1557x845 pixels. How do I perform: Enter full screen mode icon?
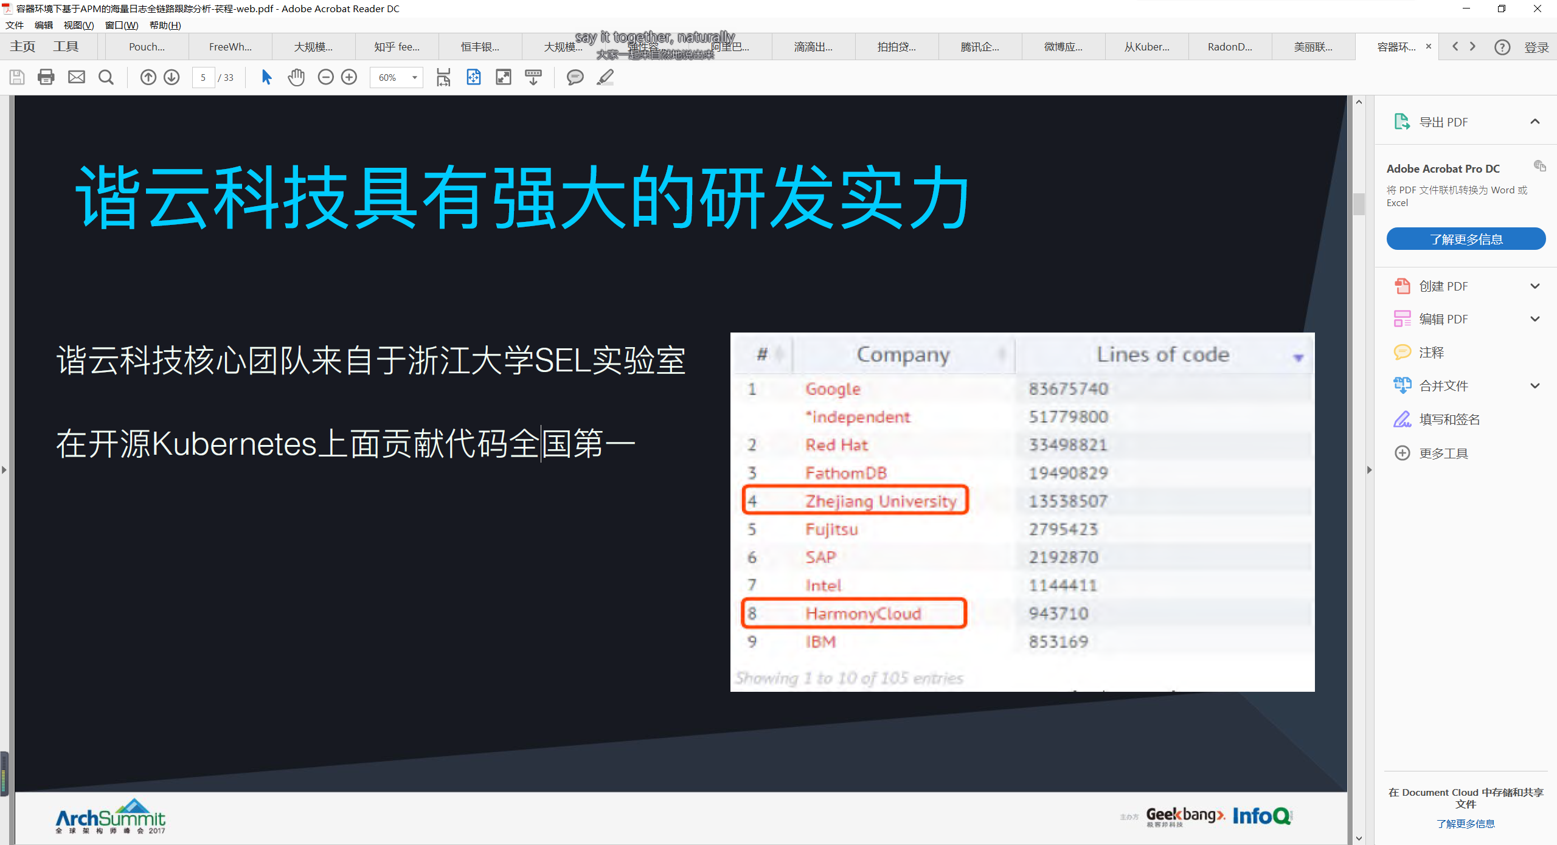(x=504, y=77)
